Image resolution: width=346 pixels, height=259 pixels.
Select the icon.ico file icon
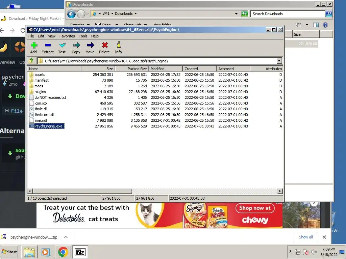tap(31, 103)
